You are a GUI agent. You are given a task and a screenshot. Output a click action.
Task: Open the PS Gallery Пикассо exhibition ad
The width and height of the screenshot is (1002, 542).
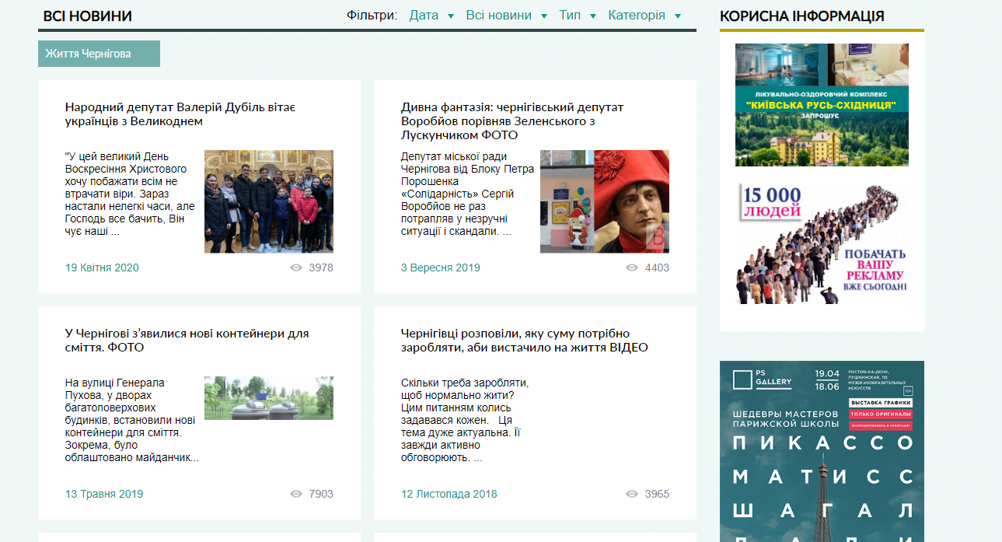tap(822, 451)
